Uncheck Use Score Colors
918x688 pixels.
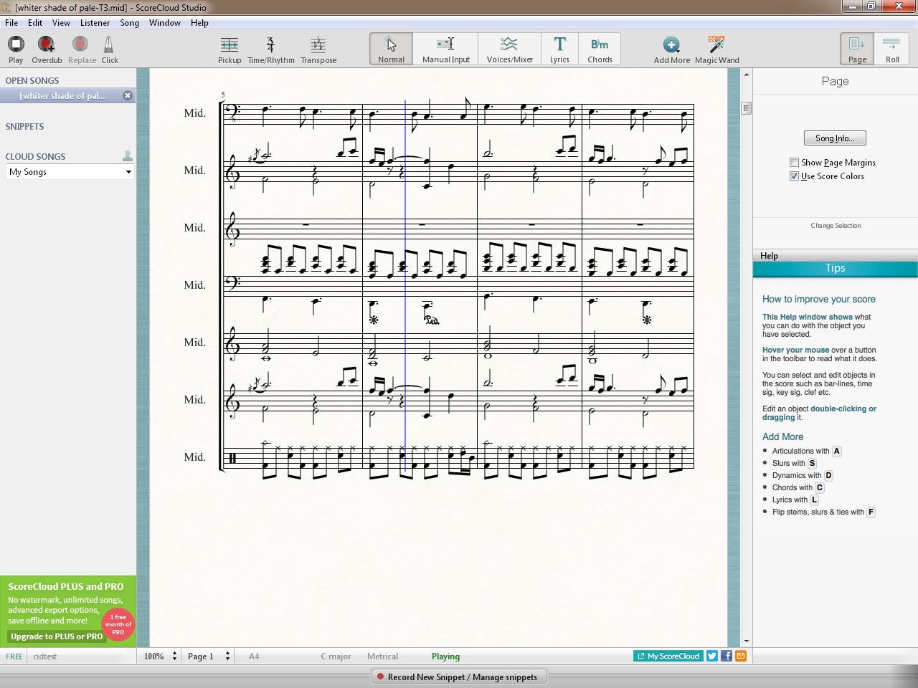(794, 176)
